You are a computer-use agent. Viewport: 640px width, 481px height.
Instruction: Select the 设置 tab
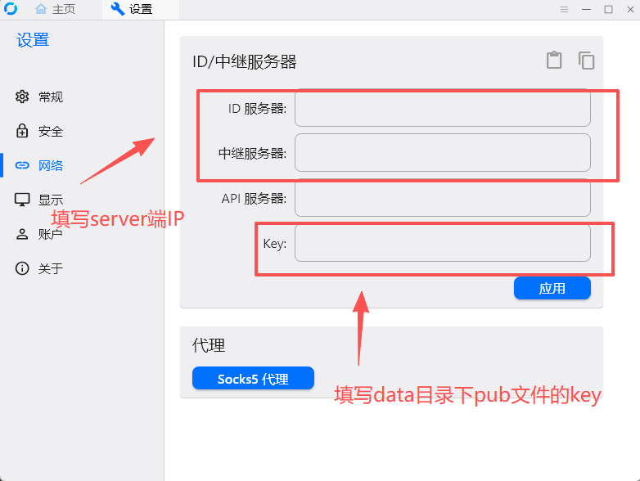click(x=132, y=9)
